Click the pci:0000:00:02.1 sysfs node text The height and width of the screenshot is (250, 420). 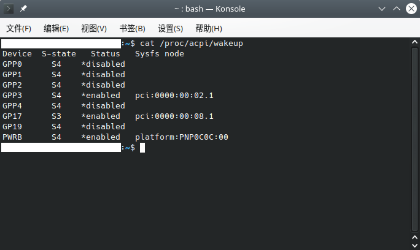pyautogui.click(x=174, y=96)
